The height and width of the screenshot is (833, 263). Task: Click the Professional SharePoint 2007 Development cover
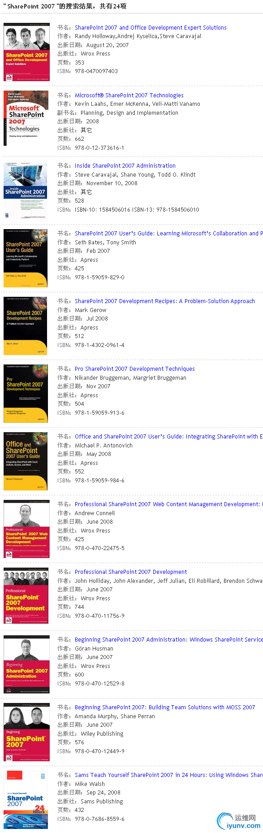(26, 596)
